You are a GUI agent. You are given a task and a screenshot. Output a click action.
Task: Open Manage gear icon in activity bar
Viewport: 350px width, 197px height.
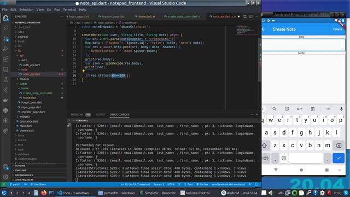pyautogui.click(x=5, y=177)
